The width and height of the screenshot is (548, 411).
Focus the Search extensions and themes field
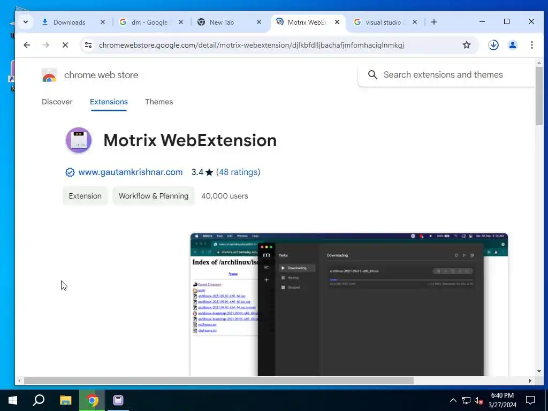pyautogui.click(x=446, y=75)
